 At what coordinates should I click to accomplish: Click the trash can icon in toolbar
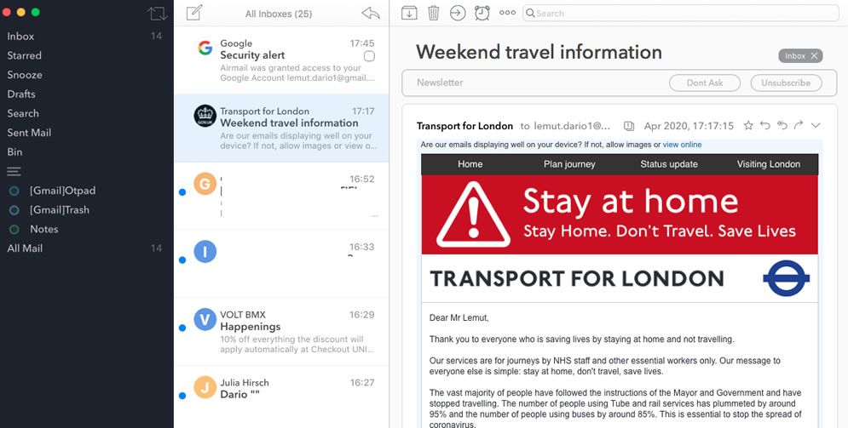coord(434,13)
